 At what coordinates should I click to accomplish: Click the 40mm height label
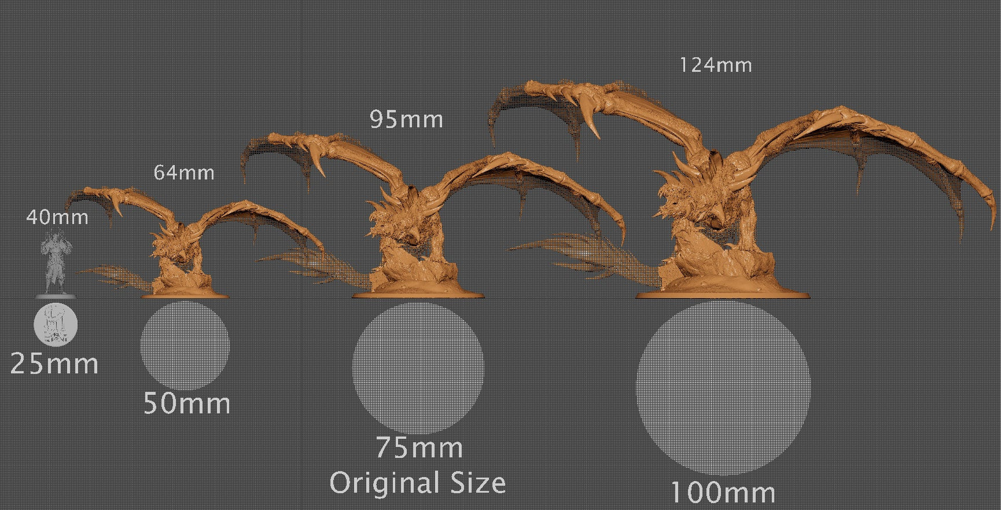[57, 218]
